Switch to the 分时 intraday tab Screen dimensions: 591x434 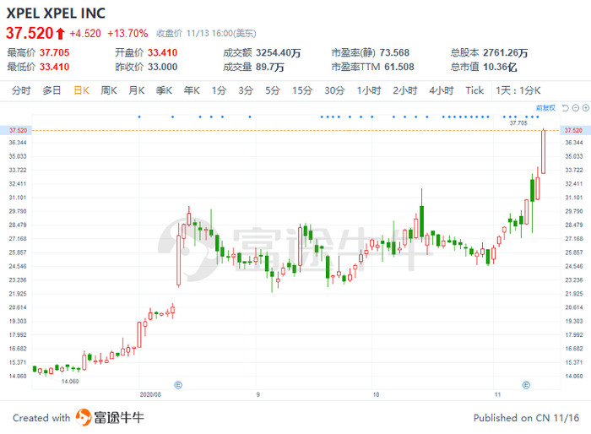pos(21,90)
